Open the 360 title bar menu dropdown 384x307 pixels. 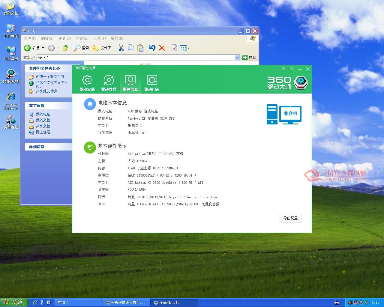click(292, 69)
